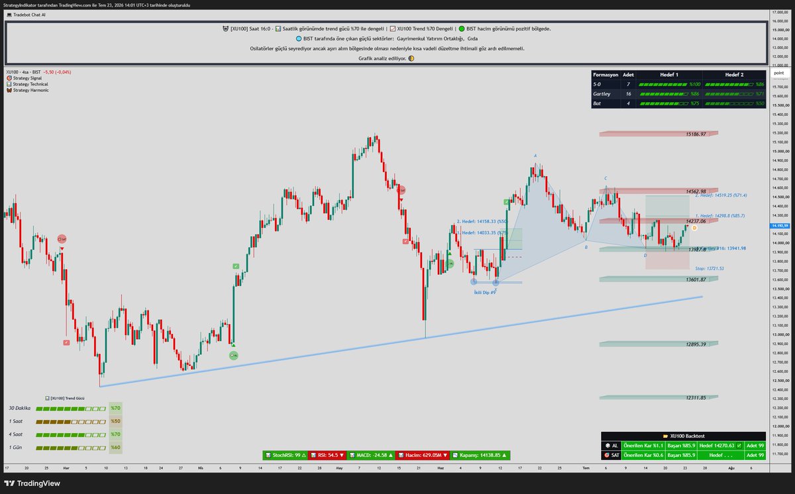
Task: Click the Strategy Harmonic butterfly icon
Action: pos(9,90)
